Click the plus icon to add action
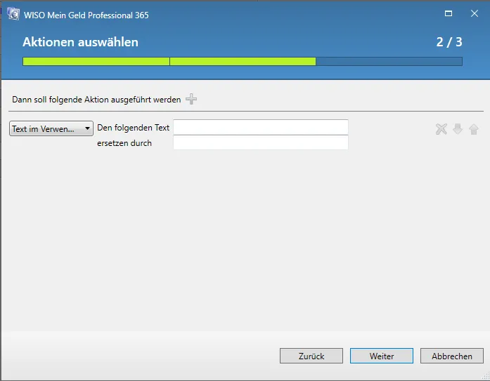Viewport: 490px width, 381px height. [191, 100]
